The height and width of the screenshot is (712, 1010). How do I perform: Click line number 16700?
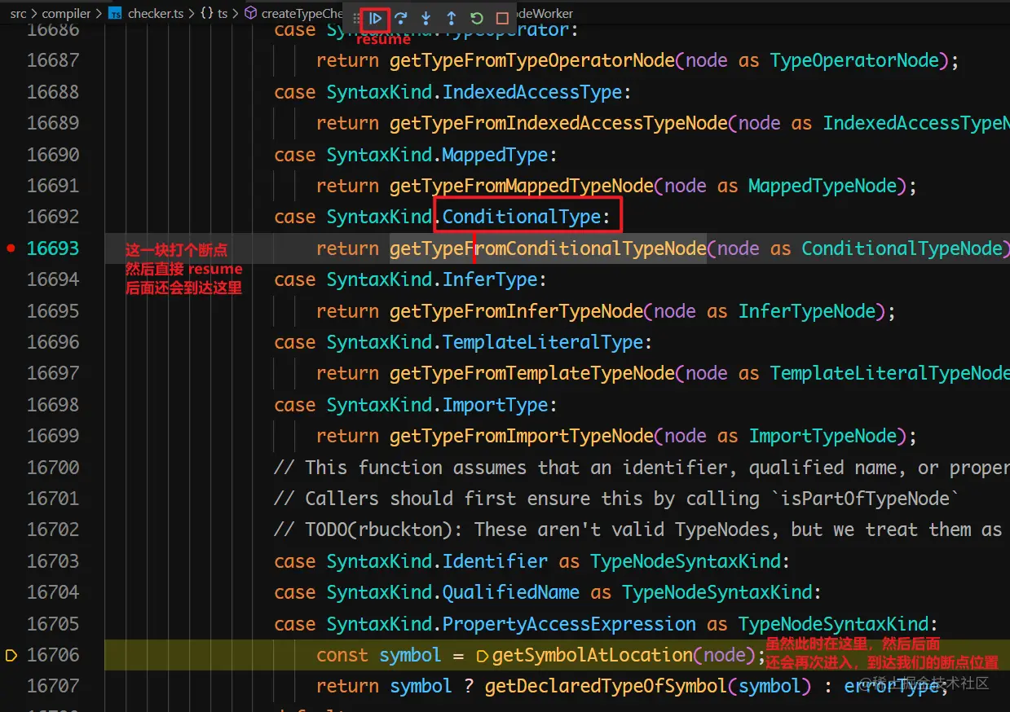(x=53, y=468)
